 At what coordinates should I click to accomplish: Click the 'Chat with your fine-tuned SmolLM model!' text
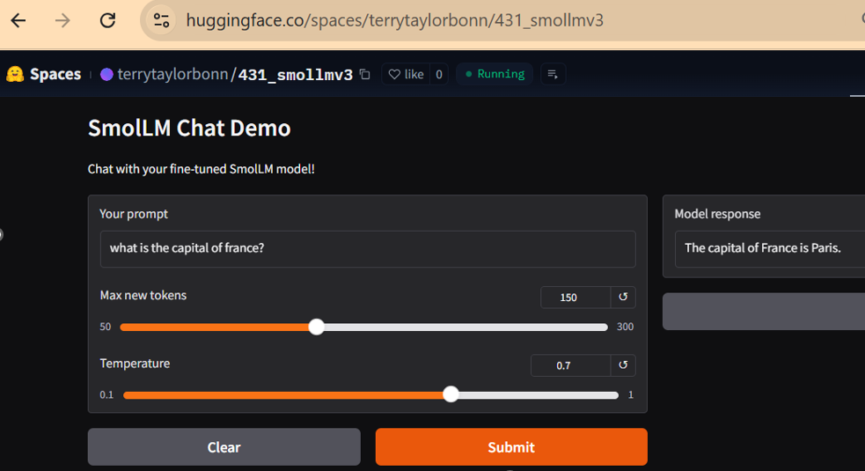pos(202,169)
